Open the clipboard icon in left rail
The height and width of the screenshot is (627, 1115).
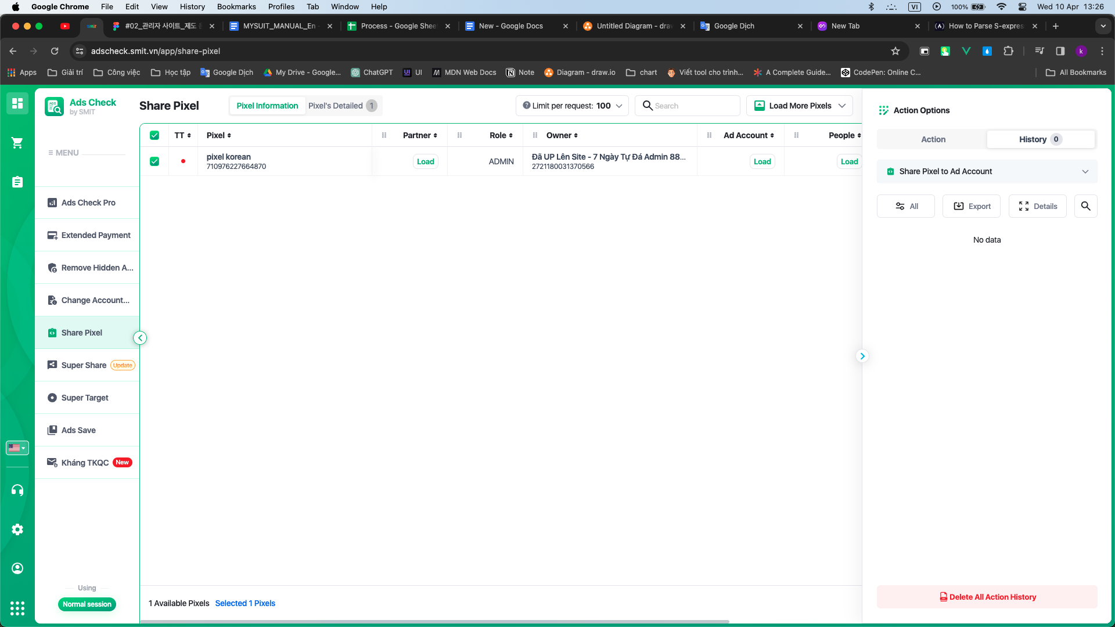[x=17, y=182]
